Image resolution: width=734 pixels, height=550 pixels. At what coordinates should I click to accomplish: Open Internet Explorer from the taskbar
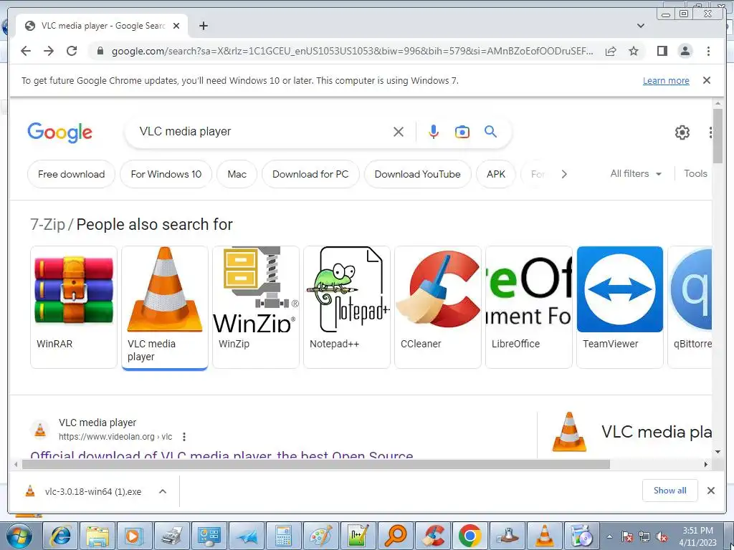pyautogui.click(x=60, y=536)
